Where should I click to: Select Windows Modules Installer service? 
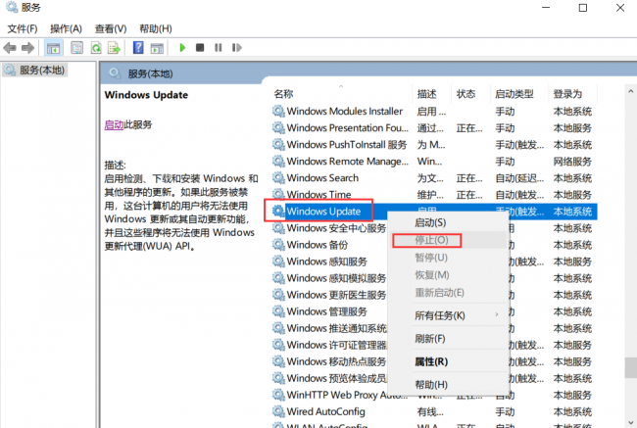point(434,112)
